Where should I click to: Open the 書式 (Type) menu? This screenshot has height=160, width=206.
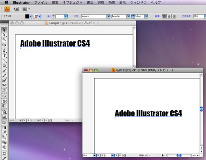90,2
